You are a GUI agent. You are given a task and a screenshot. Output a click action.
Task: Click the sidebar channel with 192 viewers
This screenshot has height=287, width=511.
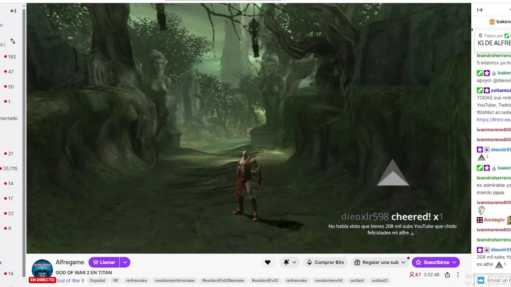pyautogui.click(x=10, y=57)
